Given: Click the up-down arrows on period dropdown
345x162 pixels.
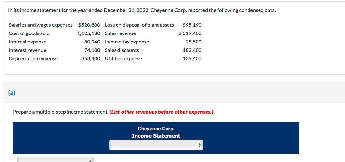Looking at the screenshot, I should click(200, 145).
